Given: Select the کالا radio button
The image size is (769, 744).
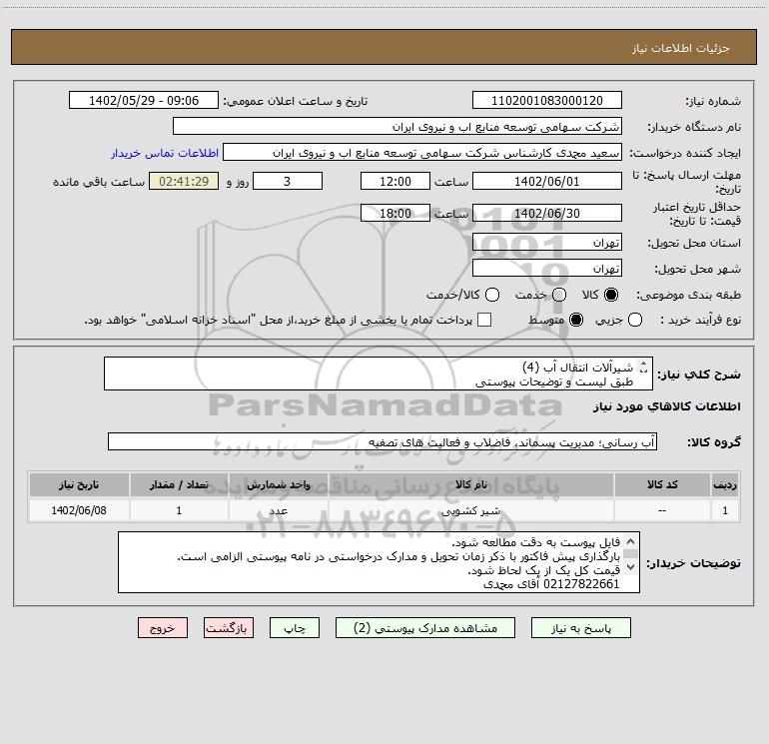Looking at the screenshot, I should [611, 295].
